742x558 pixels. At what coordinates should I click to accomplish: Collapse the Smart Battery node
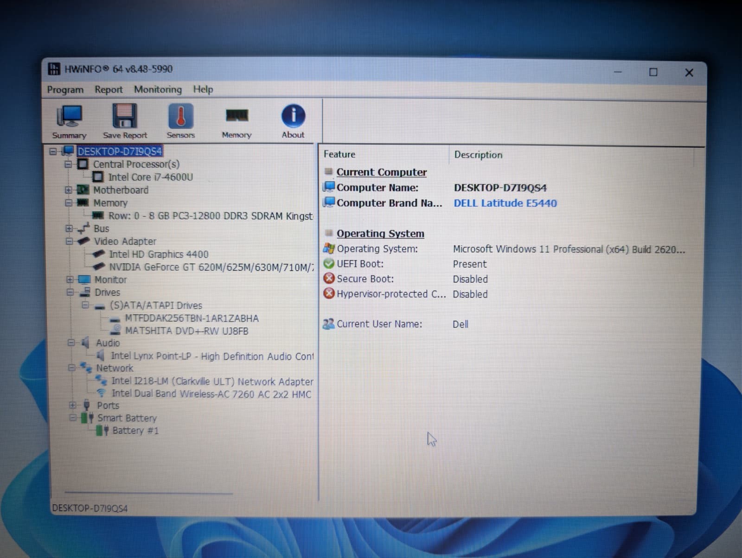pos(73,418)
